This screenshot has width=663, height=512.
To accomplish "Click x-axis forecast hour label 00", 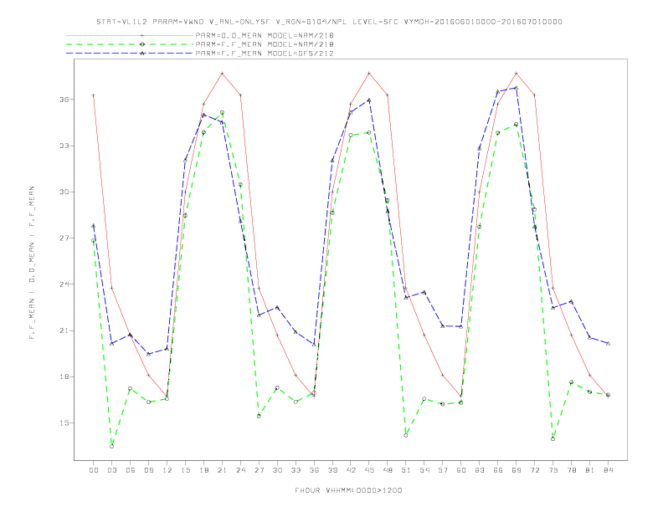I will click(x=94, y=470).
